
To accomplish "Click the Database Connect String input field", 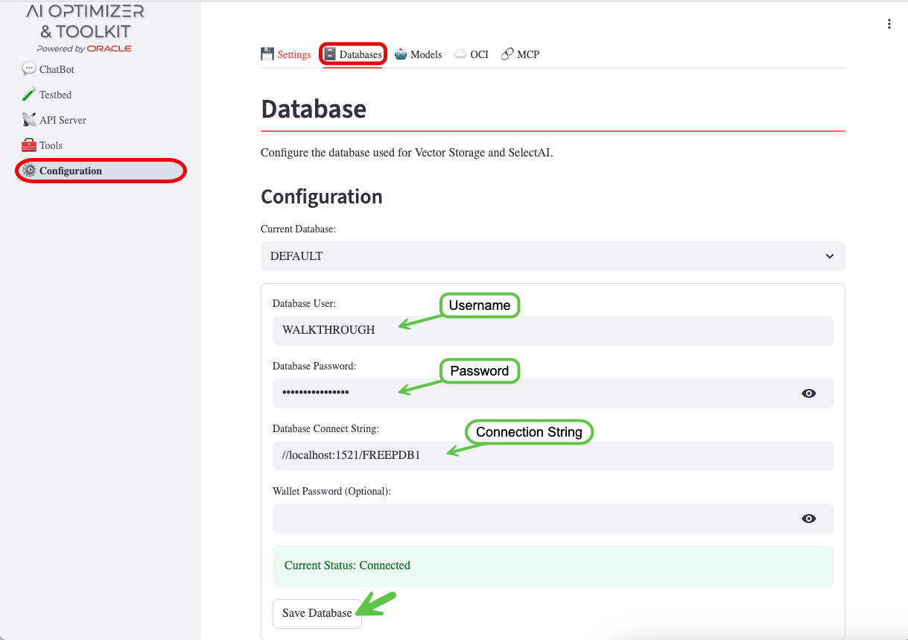I will click(x=553, y=455).
